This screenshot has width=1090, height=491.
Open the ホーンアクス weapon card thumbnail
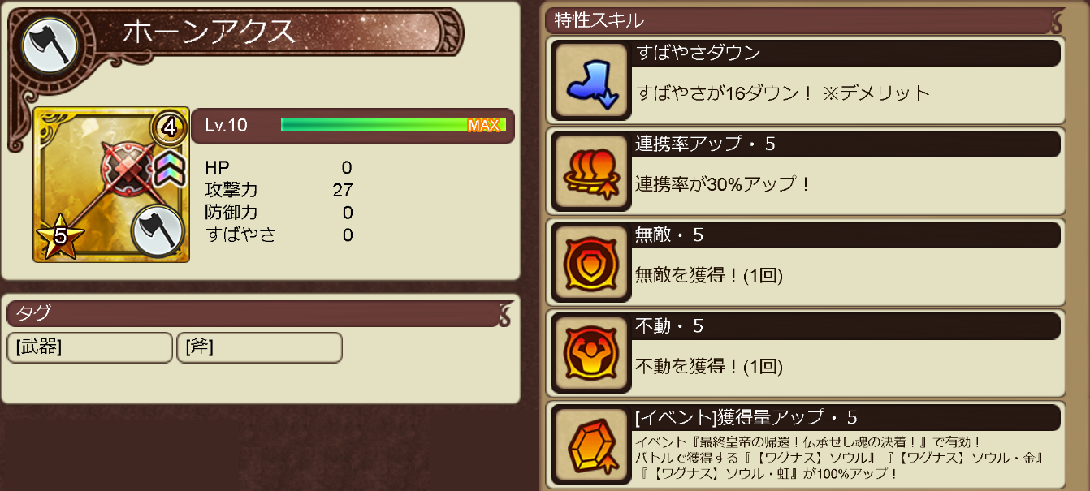click(111, 185)
